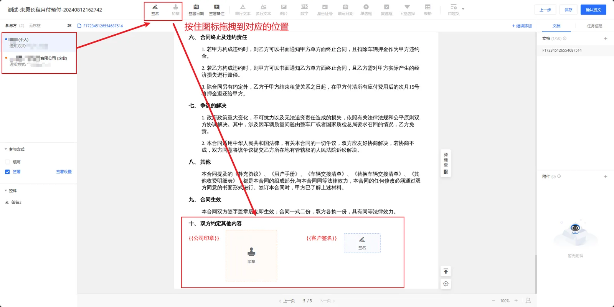
Task: Click the 保存 save button
Action: [568, 10]
